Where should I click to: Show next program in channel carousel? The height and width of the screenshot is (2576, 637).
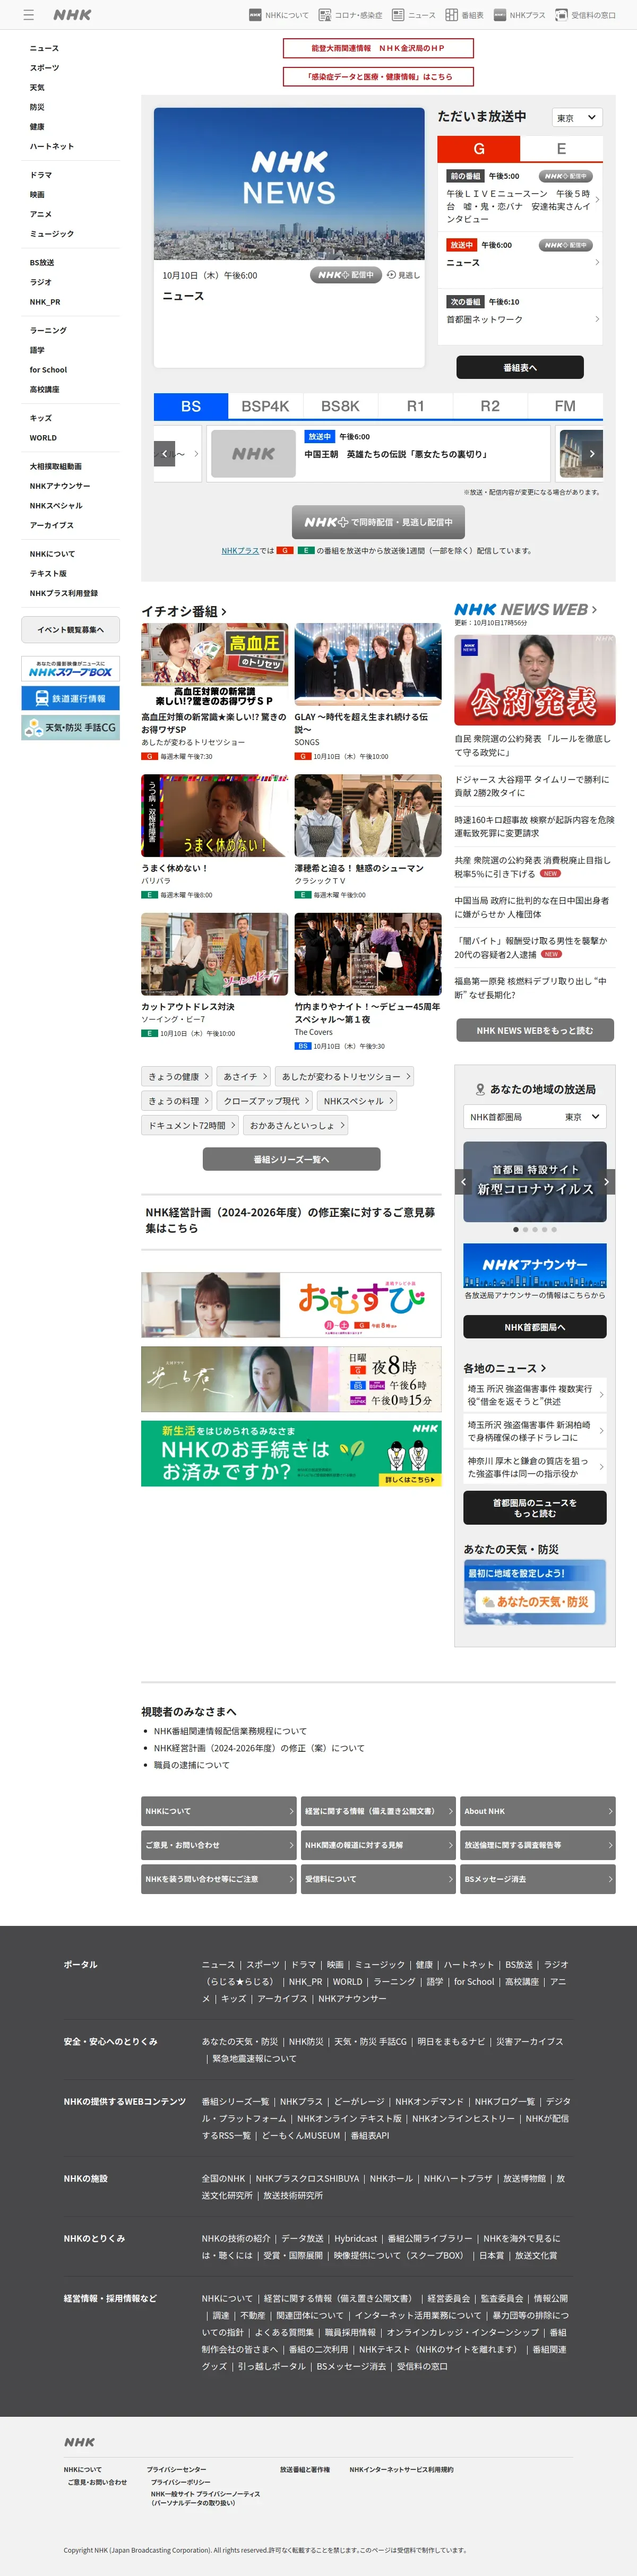[592, 454]
